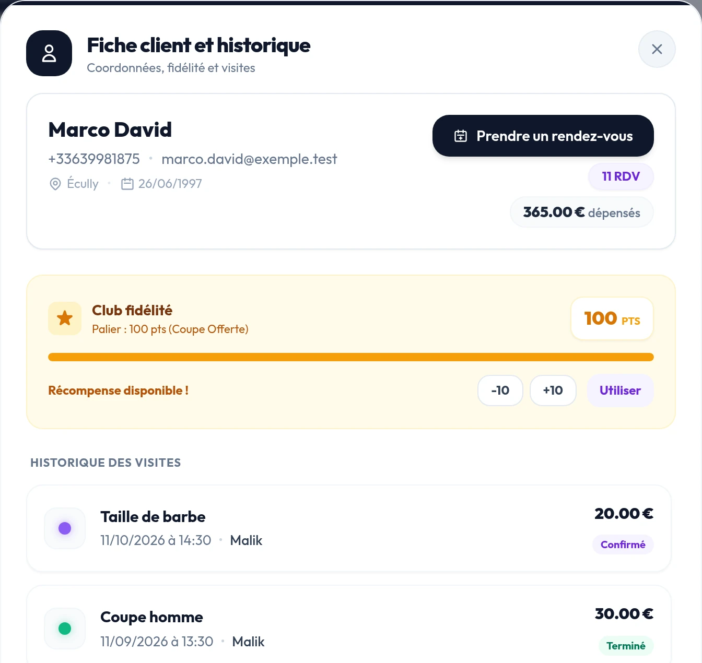Click the user profile icon in header
This screenshot has width=702, height=663.
click(49, 53)
